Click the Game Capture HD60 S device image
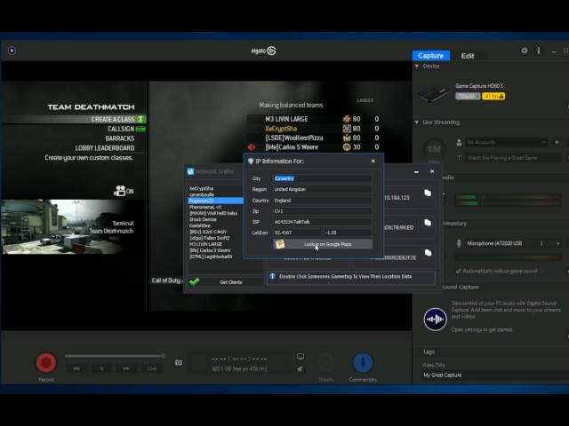Image resolution: width=569 pixels, height=426 pixels. click(x=433, y=93)
